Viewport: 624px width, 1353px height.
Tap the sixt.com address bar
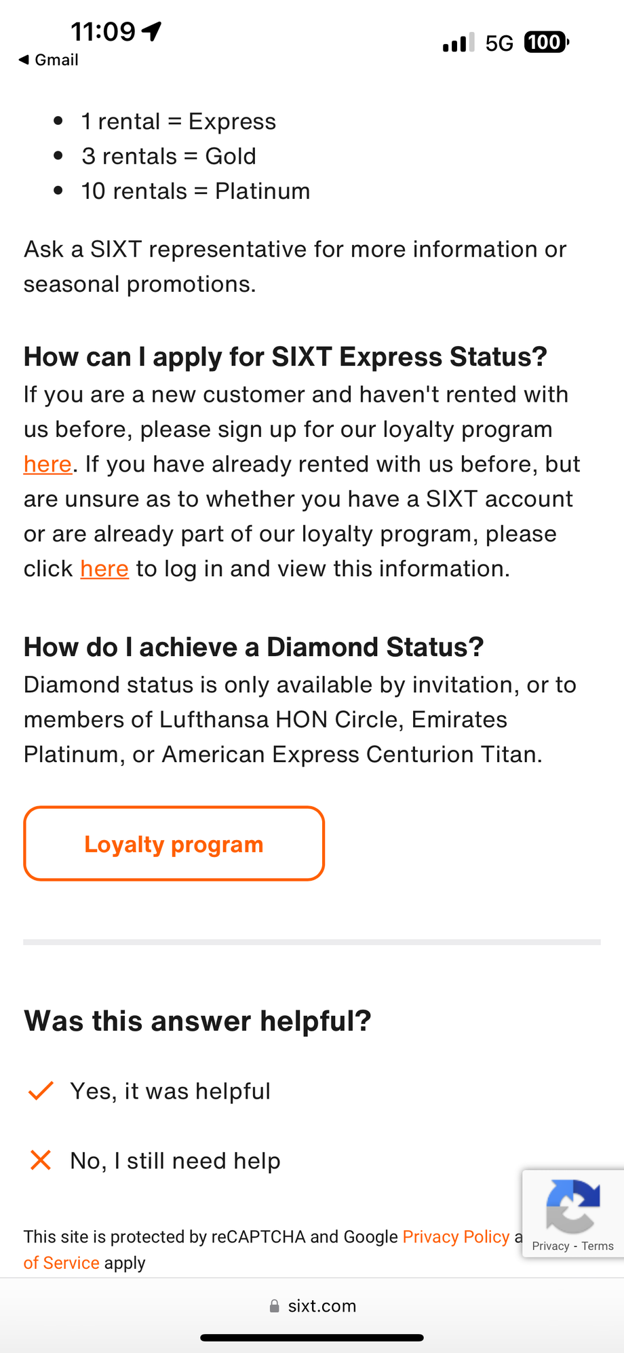coord(321,1306)
